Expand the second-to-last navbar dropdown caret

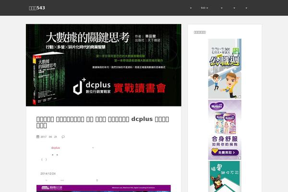click(x=234, y=8)
